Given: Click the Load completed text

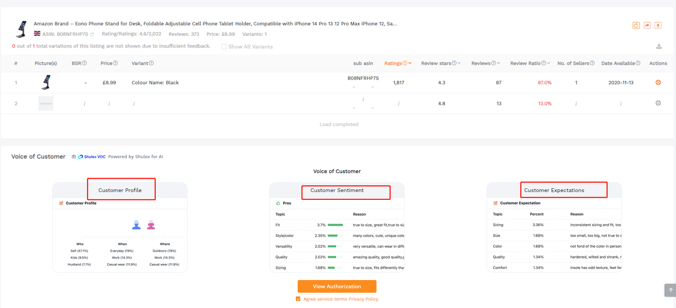Looking at the screenshot, I should click(x=339, y=124).
